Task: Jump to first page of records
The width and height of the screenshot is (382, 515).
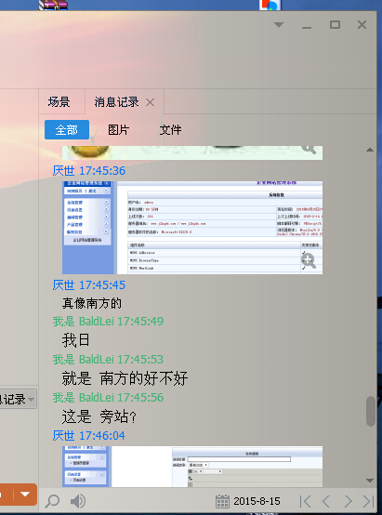Action: point(306,501)
